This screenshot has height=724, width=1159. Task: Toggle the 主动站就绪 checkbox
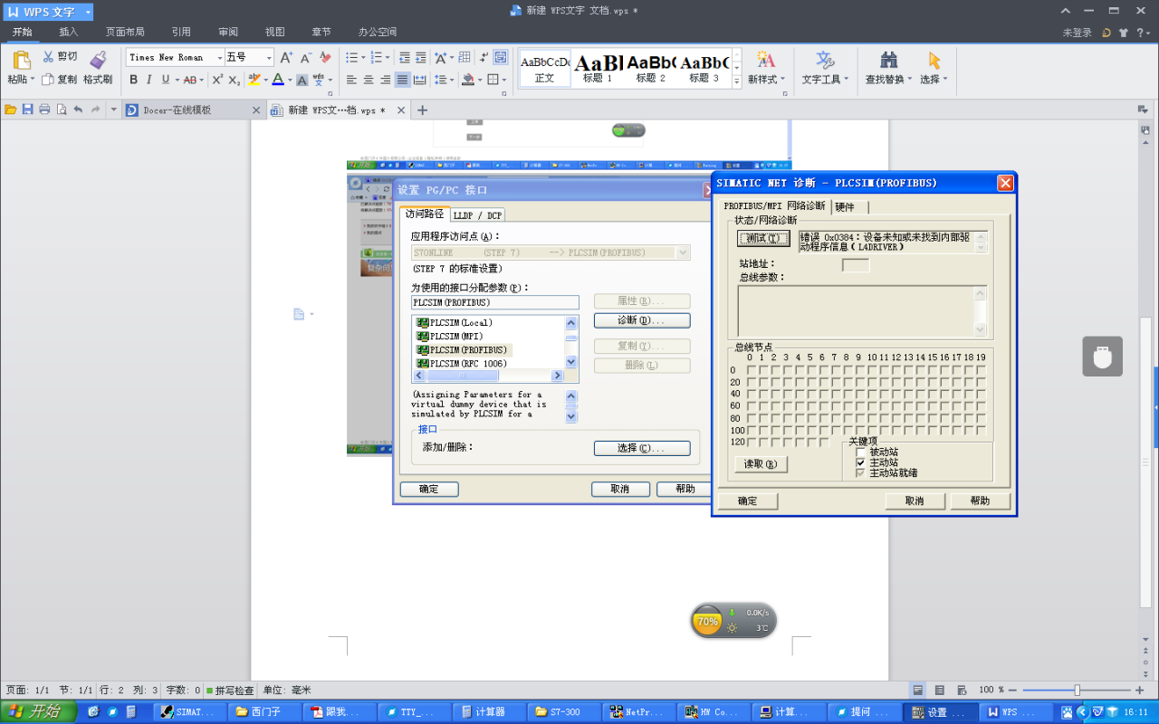(861, 473)
